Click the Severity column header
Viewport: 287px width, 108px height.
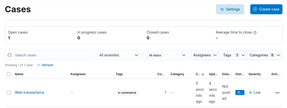tap(254, 74)
